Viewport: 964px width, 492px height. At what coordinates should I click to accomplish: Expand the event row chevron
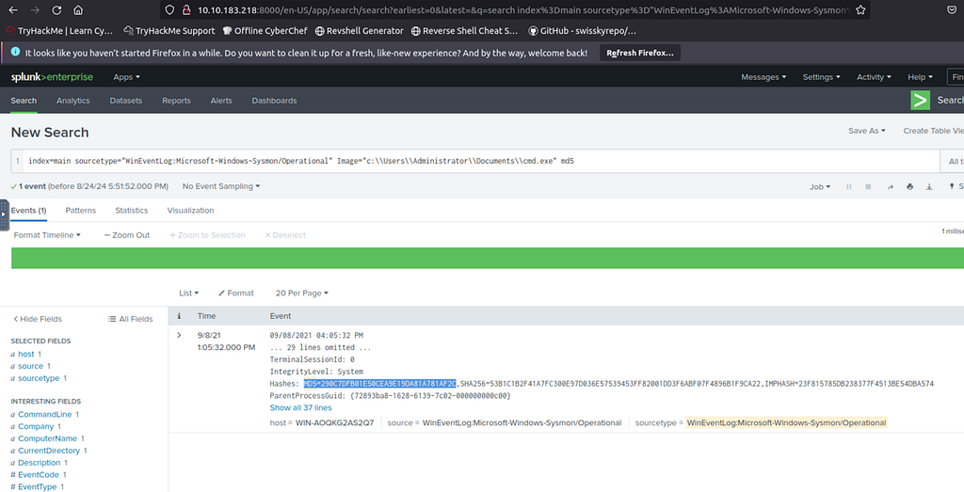click(x=179, y=336)
